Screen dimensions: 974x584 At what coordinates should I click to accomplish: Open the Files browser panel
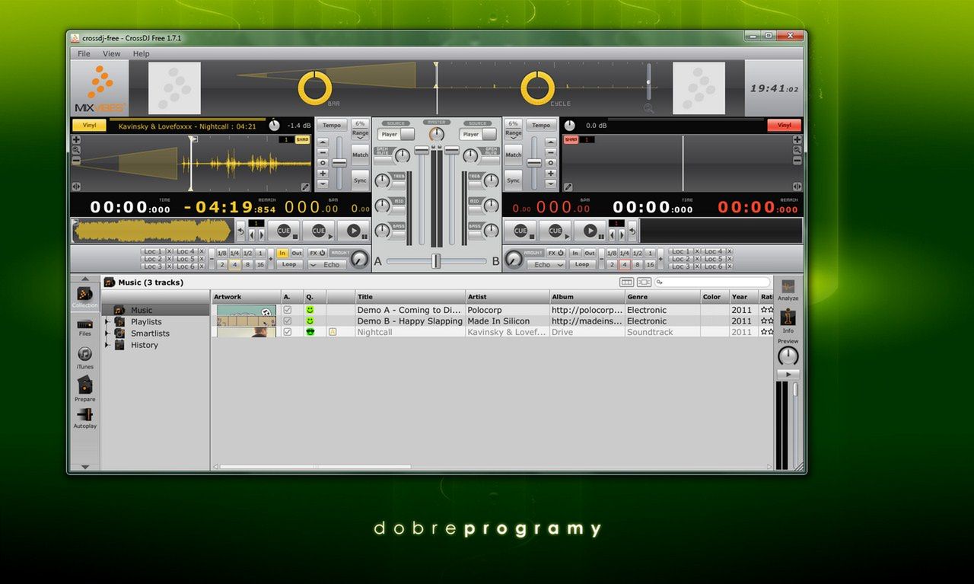(85, 327)
